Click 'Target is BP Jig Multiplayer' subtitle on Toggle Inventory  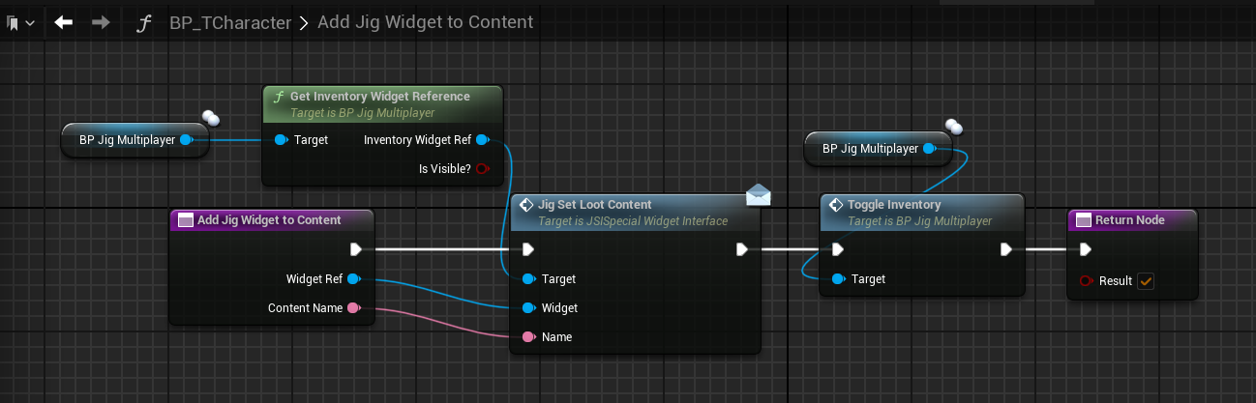920,221
